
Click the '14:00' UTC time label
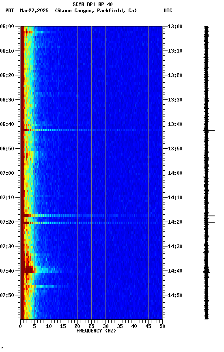[175, 173]
